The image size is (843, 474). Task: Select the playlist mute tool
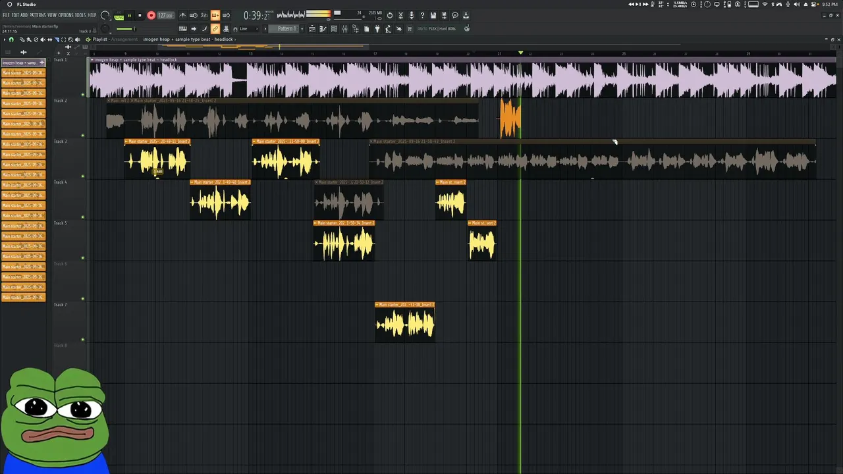pos(43,39)
